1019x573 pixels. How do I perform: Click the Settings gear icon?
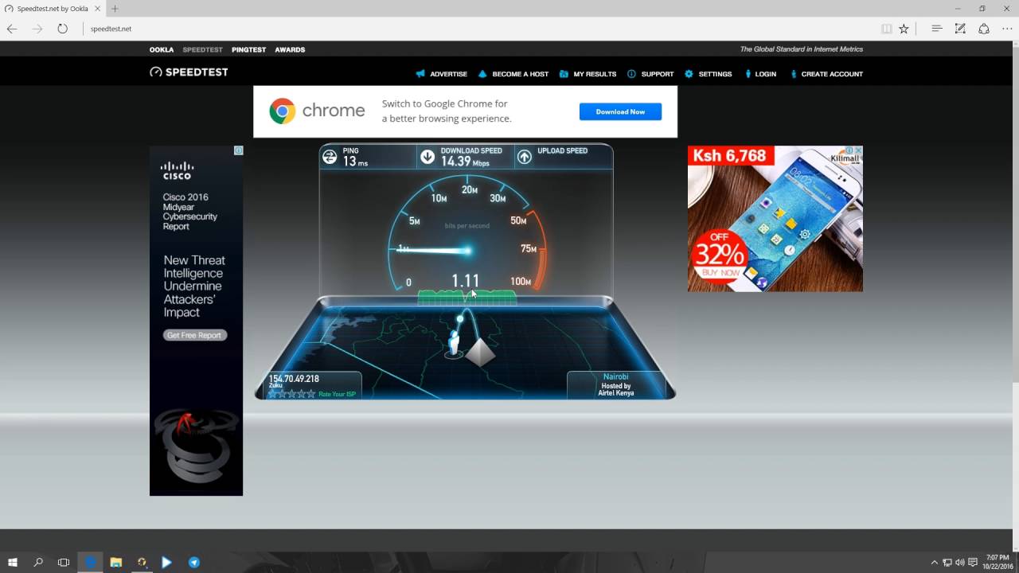(x=689, y=74)
